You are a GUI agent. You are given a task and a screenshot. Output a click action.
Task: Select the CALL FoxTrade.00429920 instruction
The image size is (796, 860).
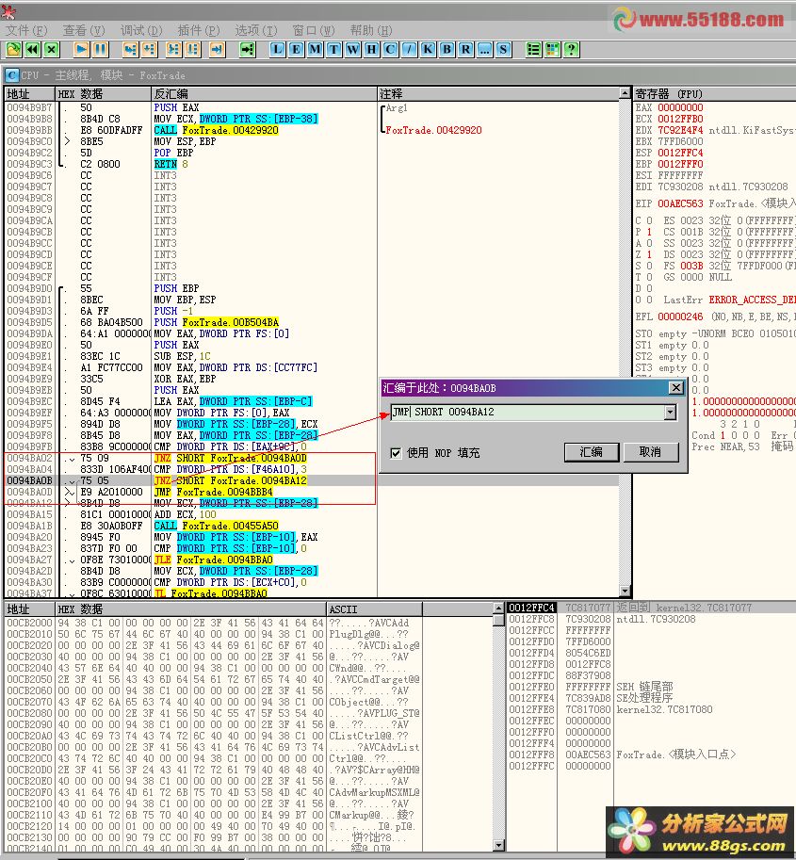click(x=216, y=131)
